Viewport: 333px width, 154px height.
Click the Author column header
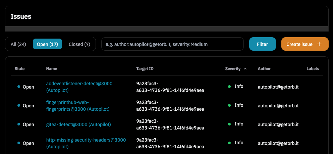tap(264, 69)
